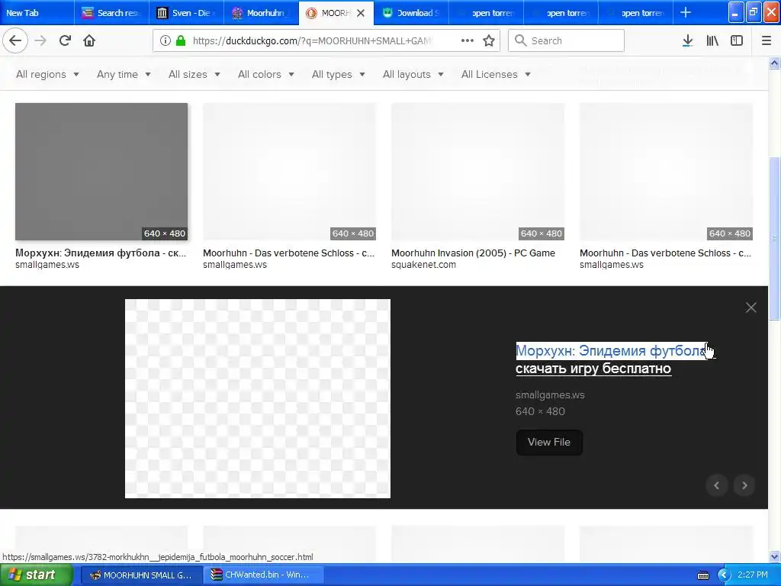Open the Windows Start button
Image resolution: width=781 pixels, height=586 pixels.
click(36, 575)
